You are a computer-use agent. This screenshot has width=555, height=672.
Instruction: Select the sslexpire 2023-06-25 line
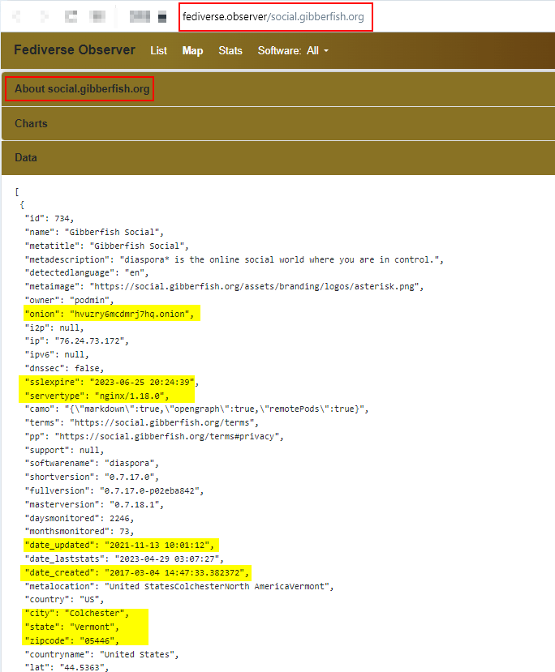(x=111, y=383)
